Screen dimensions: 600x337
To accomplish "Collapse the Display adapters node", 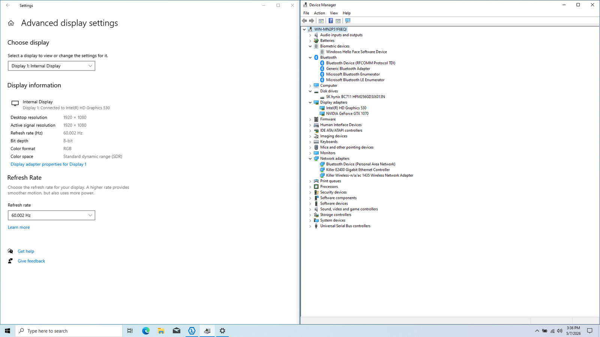I will click(310, 103).
